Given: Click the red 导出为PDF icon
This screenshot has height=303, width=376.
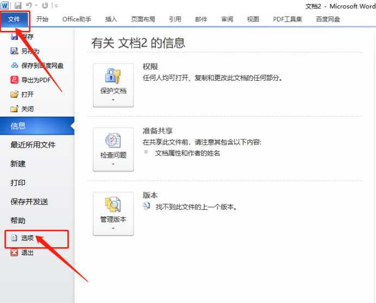Looking at the screenshot, I should pyautogui.click(x=14, y=80).
